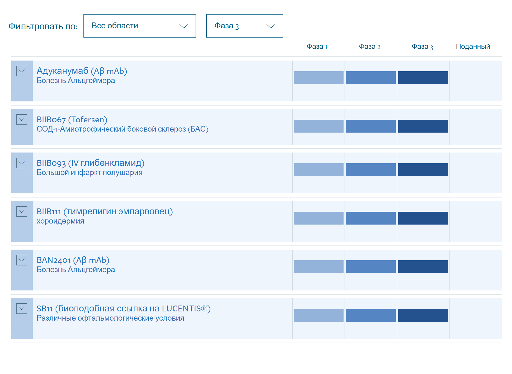Click the SB11 (биоподобная ссылка на LUCENTIS®) title
Screen dimensions: 512x374
pyautogui.click(x=124, y=308)
